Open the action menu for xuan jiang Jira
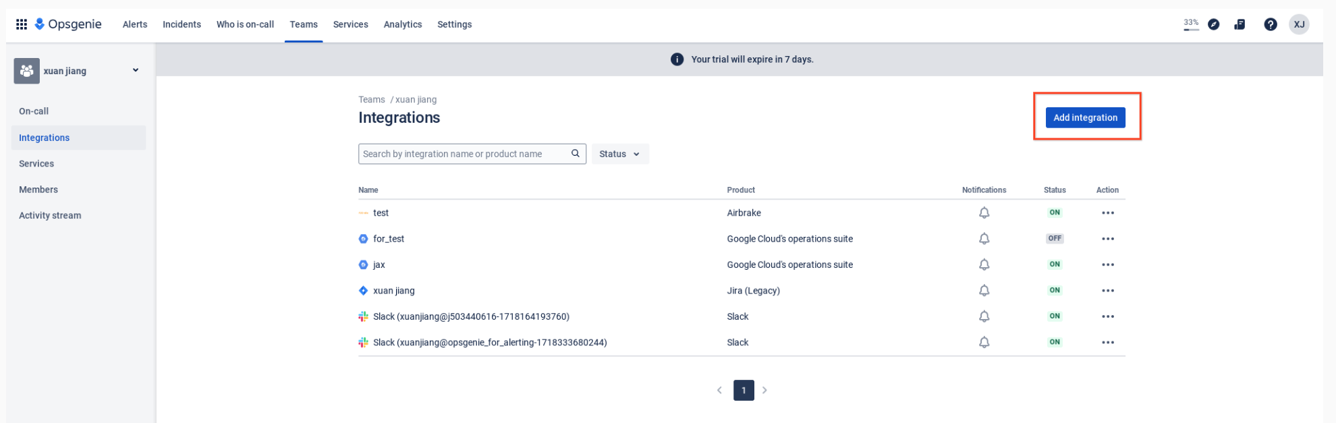 [x=1108, y=291]
